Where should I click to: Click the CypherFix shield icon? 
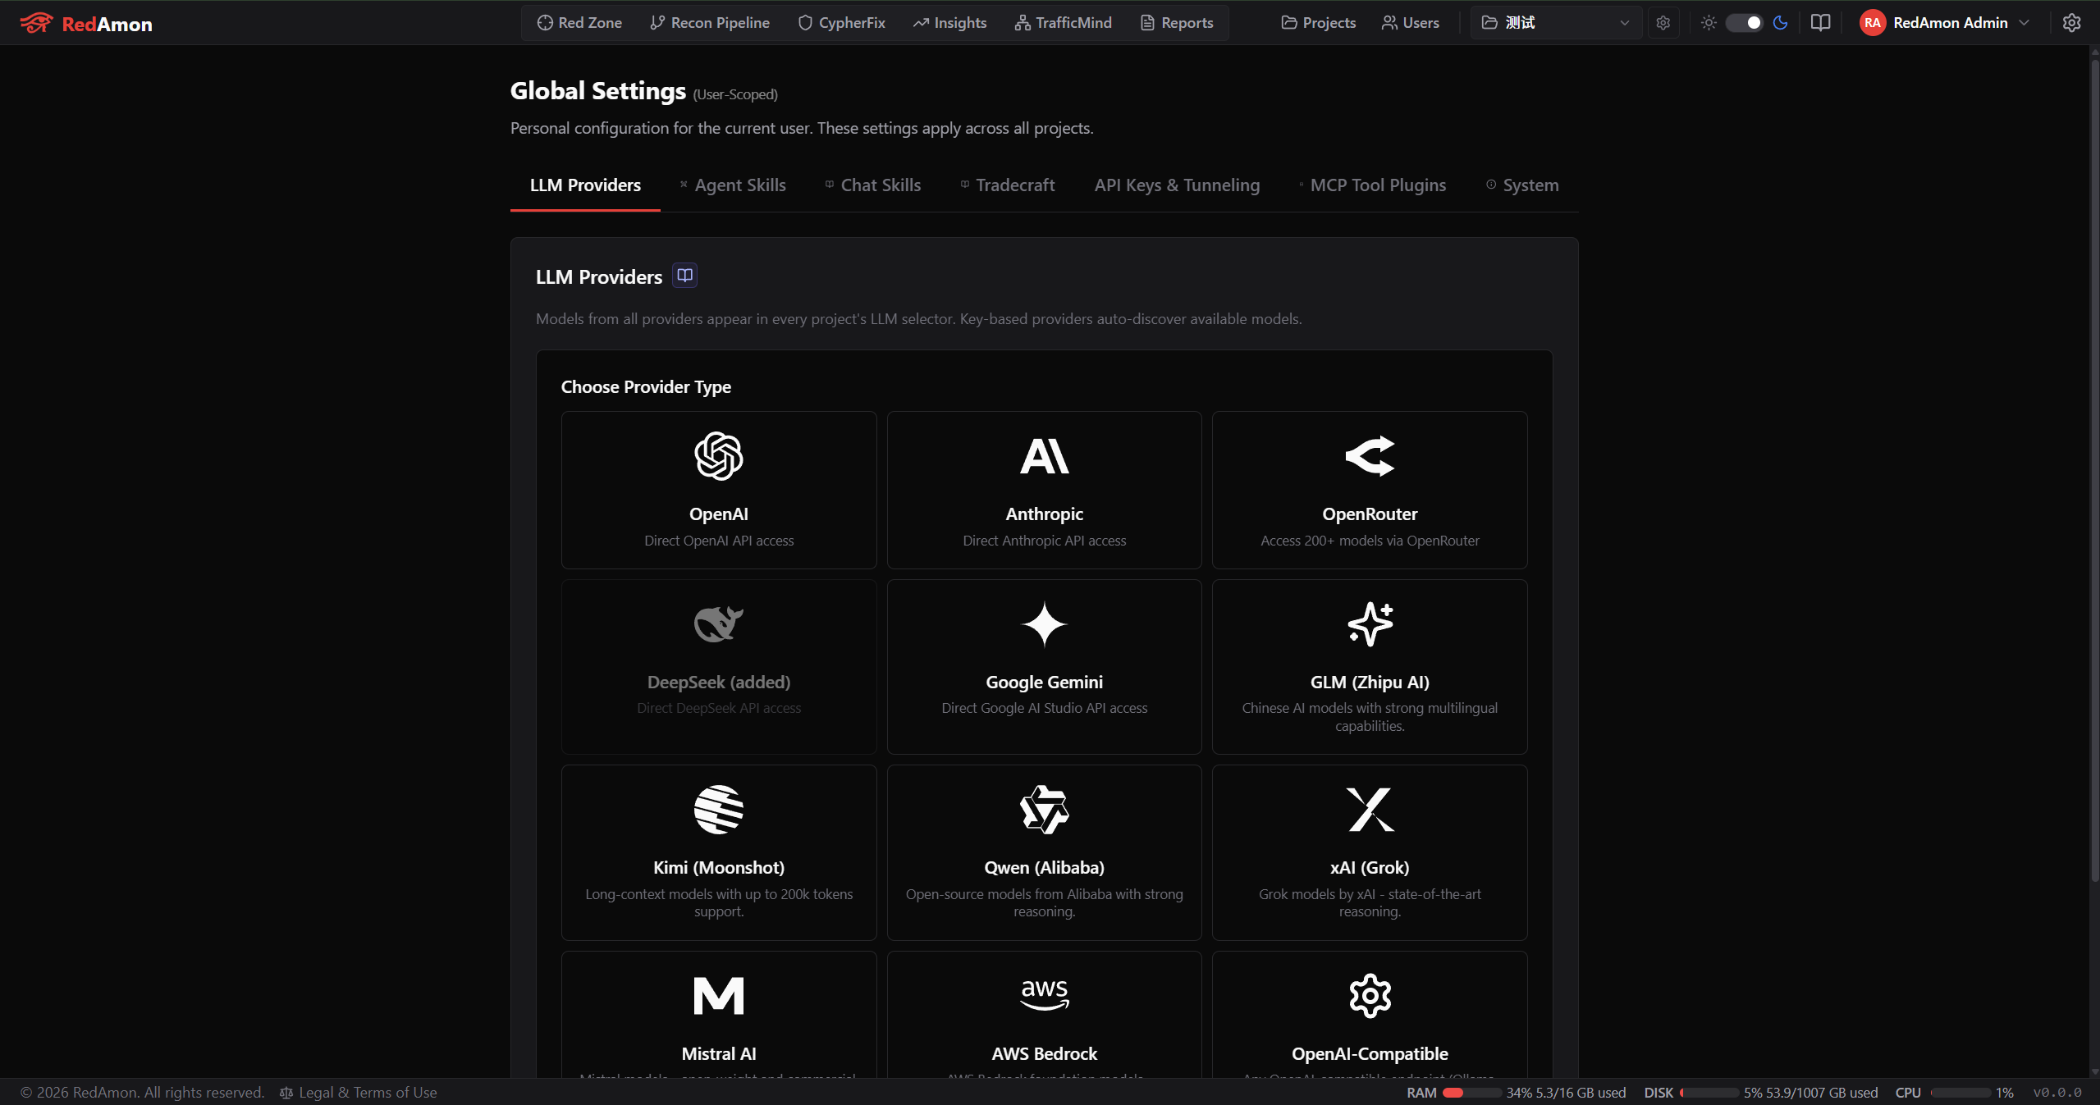click(x=805, y=23)
